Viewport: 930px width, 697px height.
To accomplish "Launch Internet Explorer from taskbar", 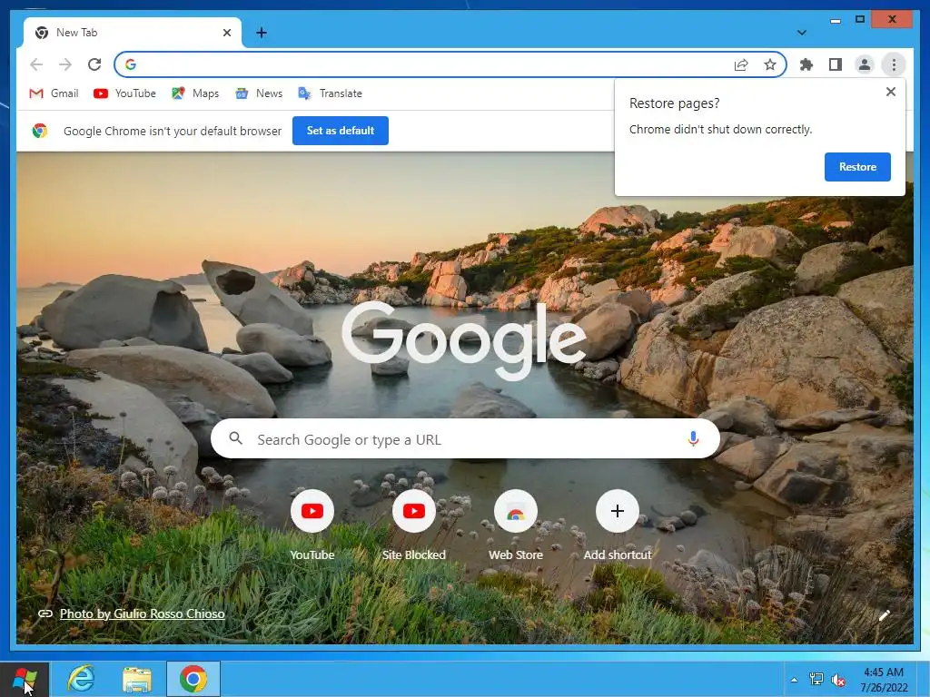I will (x=81, y=679).
